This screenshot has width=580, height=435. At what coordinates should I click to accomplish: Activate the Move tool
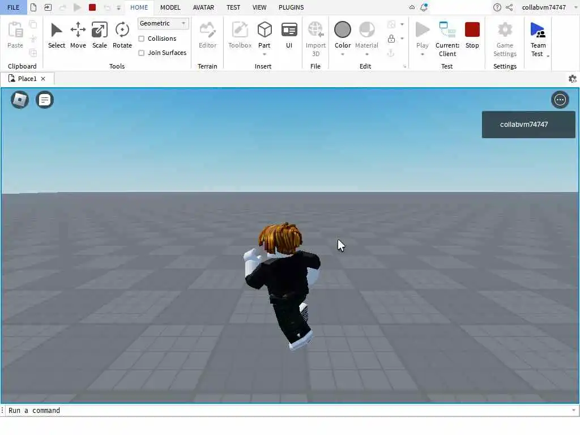pos(78,35)
